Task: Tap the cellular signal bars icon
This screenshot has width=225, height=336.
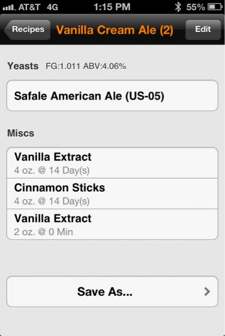Action: click(x=9, y=8)
